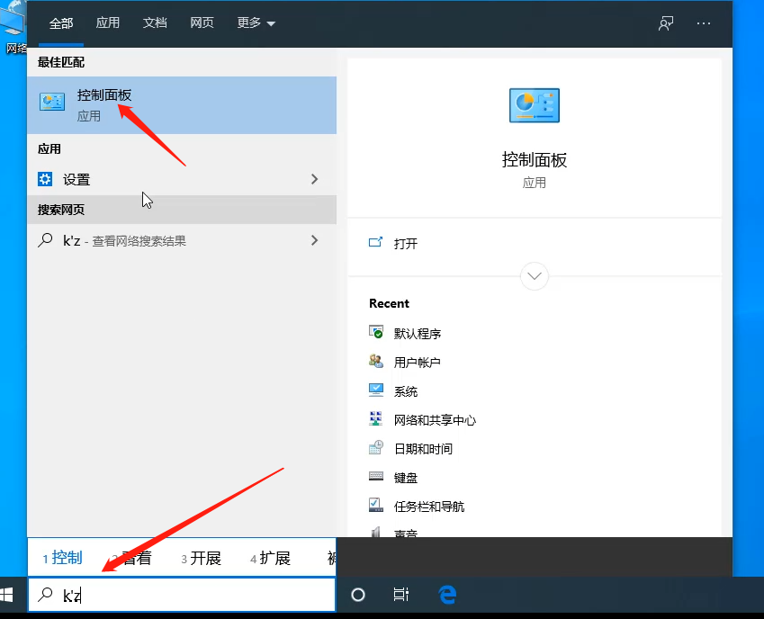Switch to the 应用 filter tab
The image size is (764, 619).
point(108,23)
